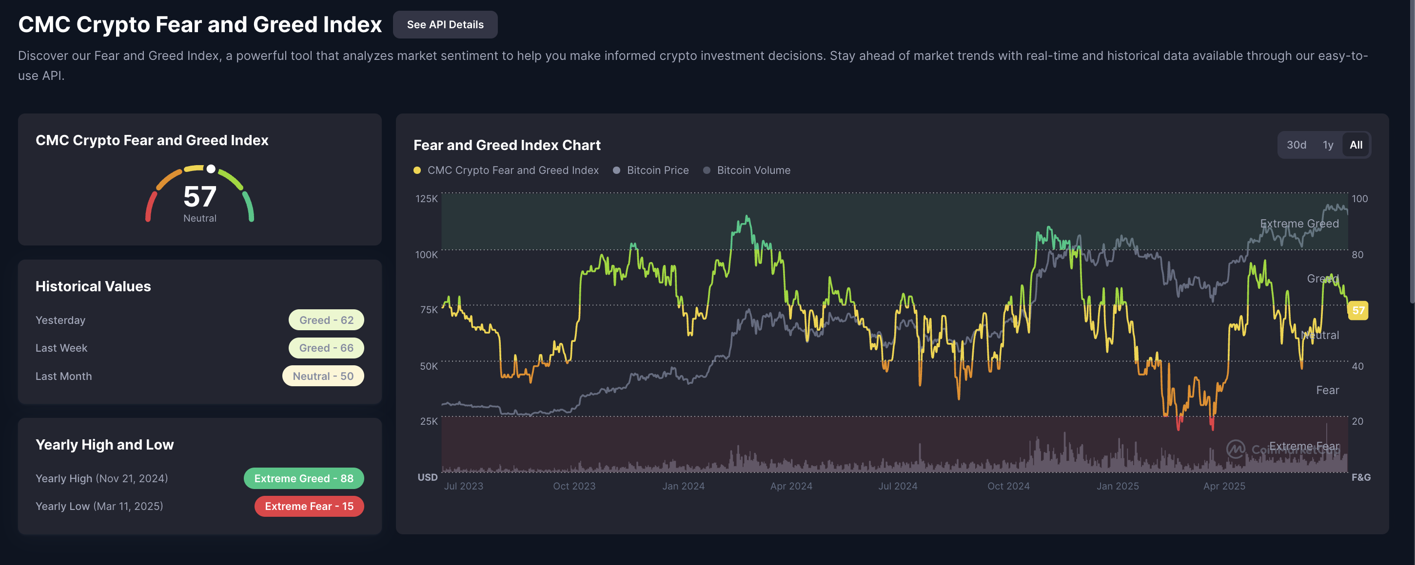
Task: Click the Extreme Greed - 88 yearly high badge
Action: pyautogui.click(x=304, y=478)
